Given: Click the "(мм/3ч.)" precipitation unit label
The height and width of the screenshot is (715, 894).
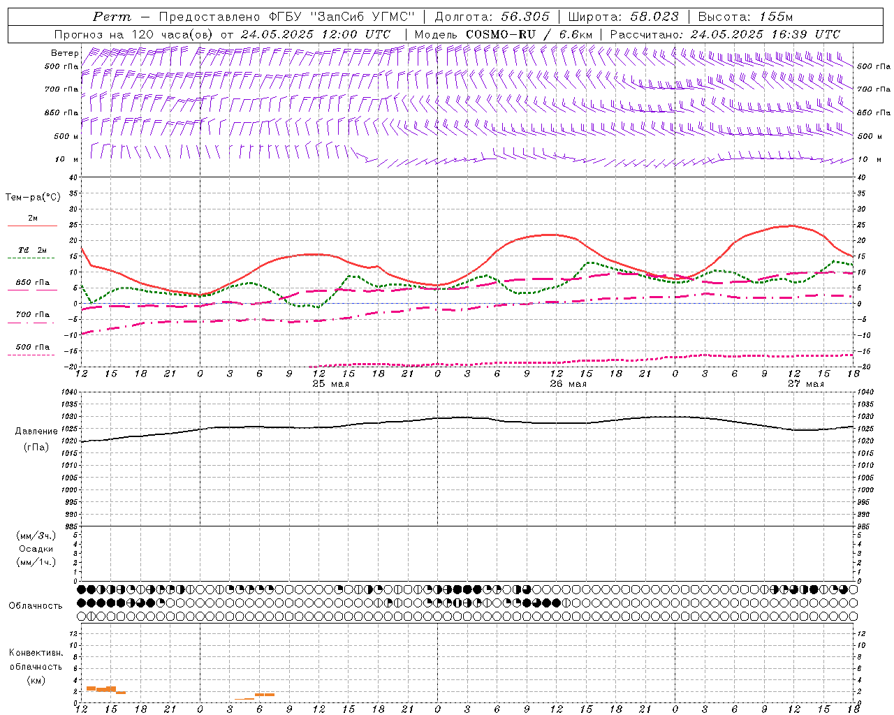Looking at the screenshot, I should tap(36, 536).
